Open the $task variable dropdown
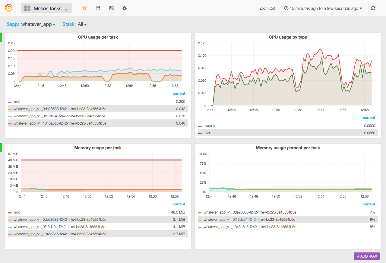 [x=82, y=24]
